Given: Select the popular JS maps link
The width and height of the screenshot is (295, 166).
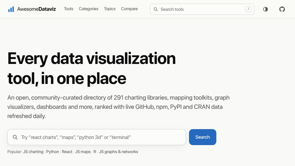Looking at the screenshot, I should (x=83, y=152).
